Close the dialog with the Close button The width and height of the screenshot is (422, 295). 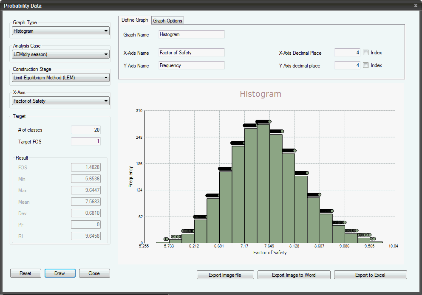pos(94,273)
